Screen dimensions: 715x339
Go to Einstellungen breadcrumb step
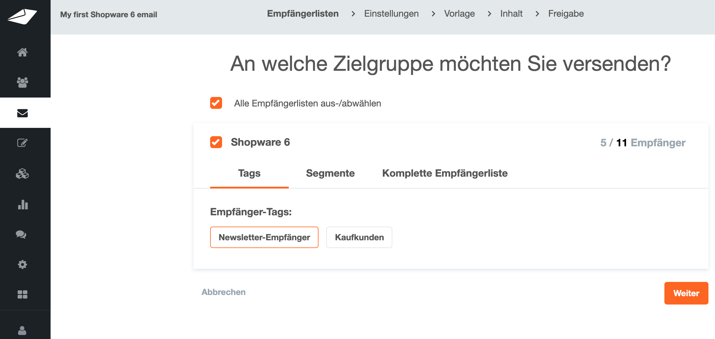[391, 14]
